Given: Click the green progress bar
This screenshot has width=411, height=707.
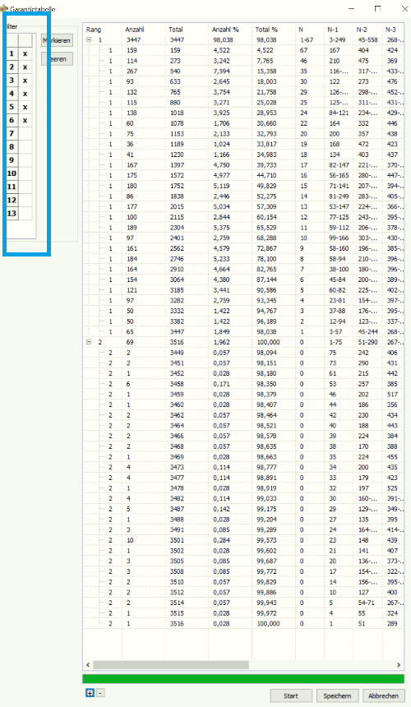Looking at the screenshot, I should pyautogui.click(x=243, y=679).
